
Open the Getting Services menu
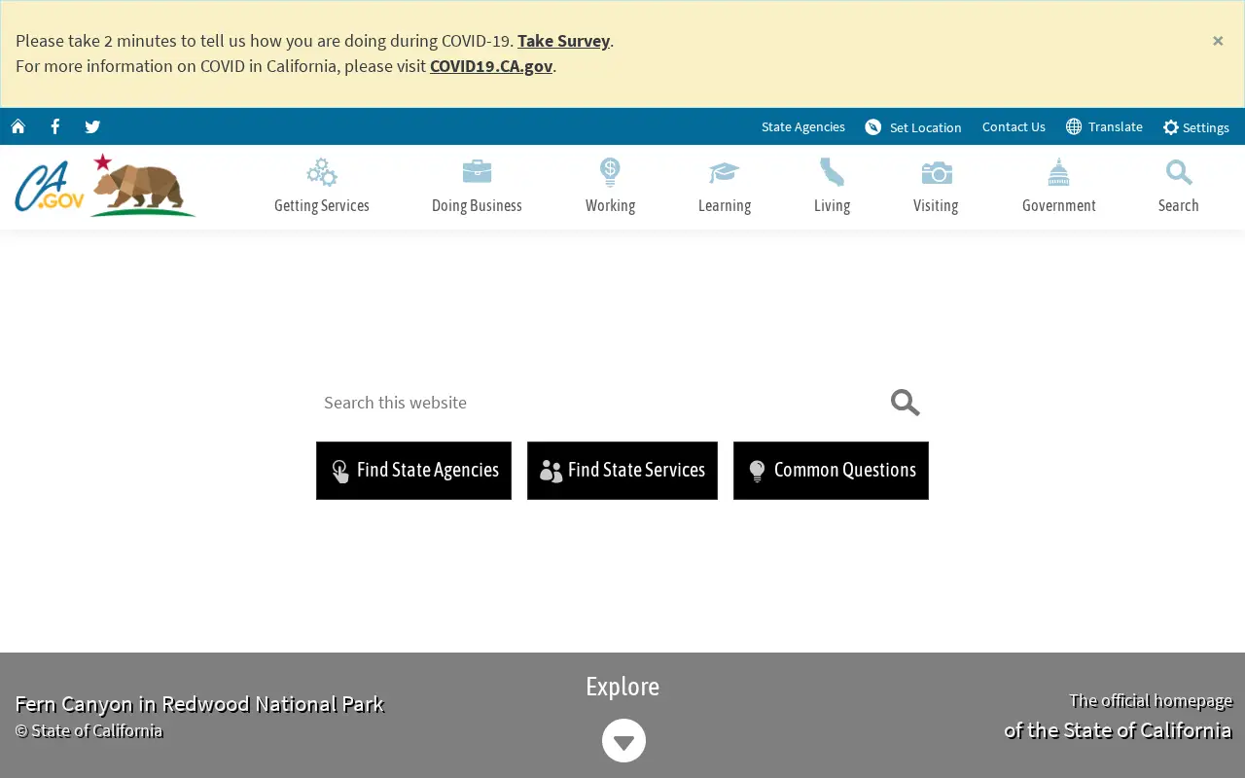coord(322,187)
